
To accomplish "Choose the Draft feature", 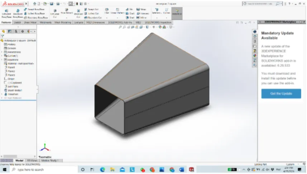I will point(130,14).
